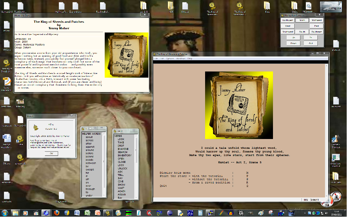Click Southeast in the Navigation Compass
Image resolution: width=347 pixels, height=217 pixels.
point(316,32)
